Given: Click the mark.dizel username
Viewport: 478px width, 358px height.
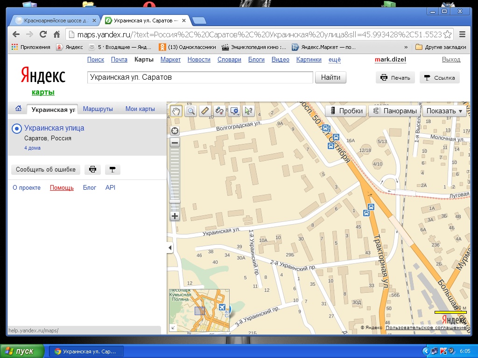Looking at the screenshot, I should pyautogui.click(x=390, y=60).
